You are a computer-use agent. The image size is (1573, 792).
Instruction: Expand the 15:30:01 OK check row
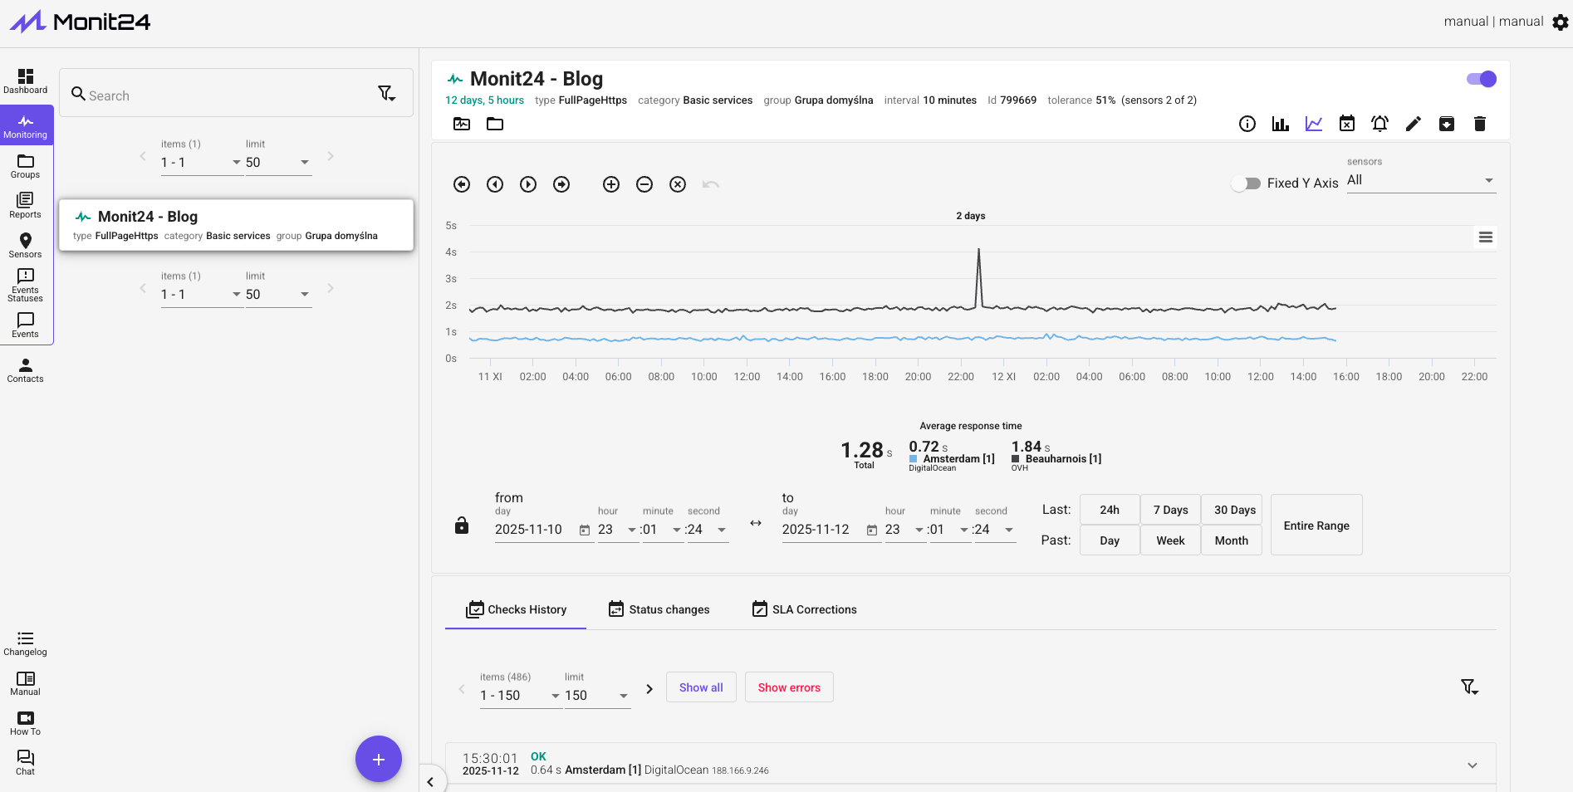1472,765
